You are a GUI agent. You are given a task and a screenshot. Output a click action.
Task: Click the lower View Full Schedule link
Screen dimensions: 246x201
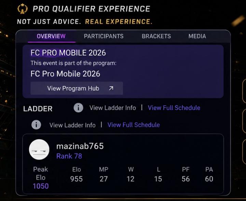click(134, 125)
